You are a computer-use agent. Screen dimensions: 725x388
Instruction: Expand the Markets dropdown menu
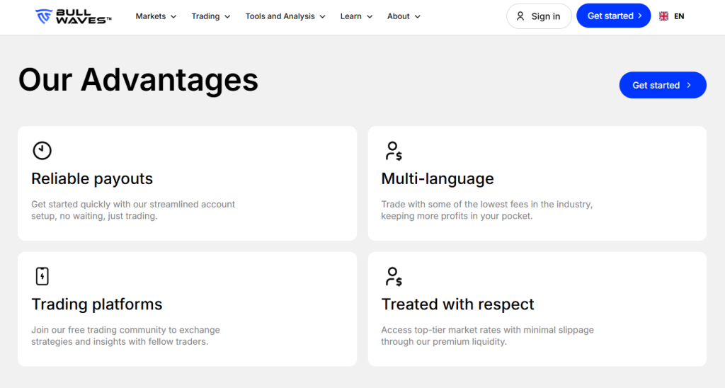coord(156,16)
